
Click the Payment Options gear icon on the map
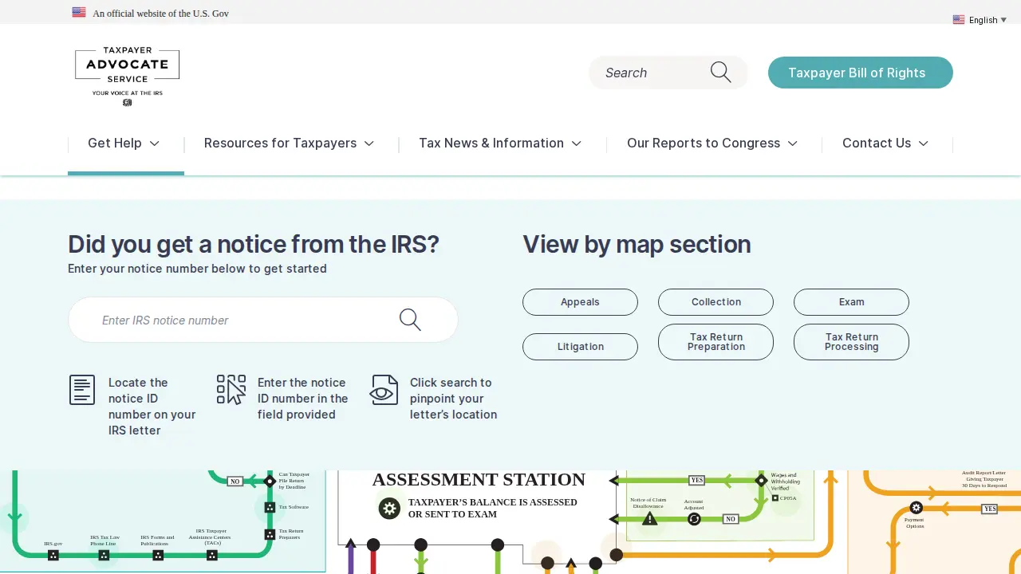pos(917,508)
